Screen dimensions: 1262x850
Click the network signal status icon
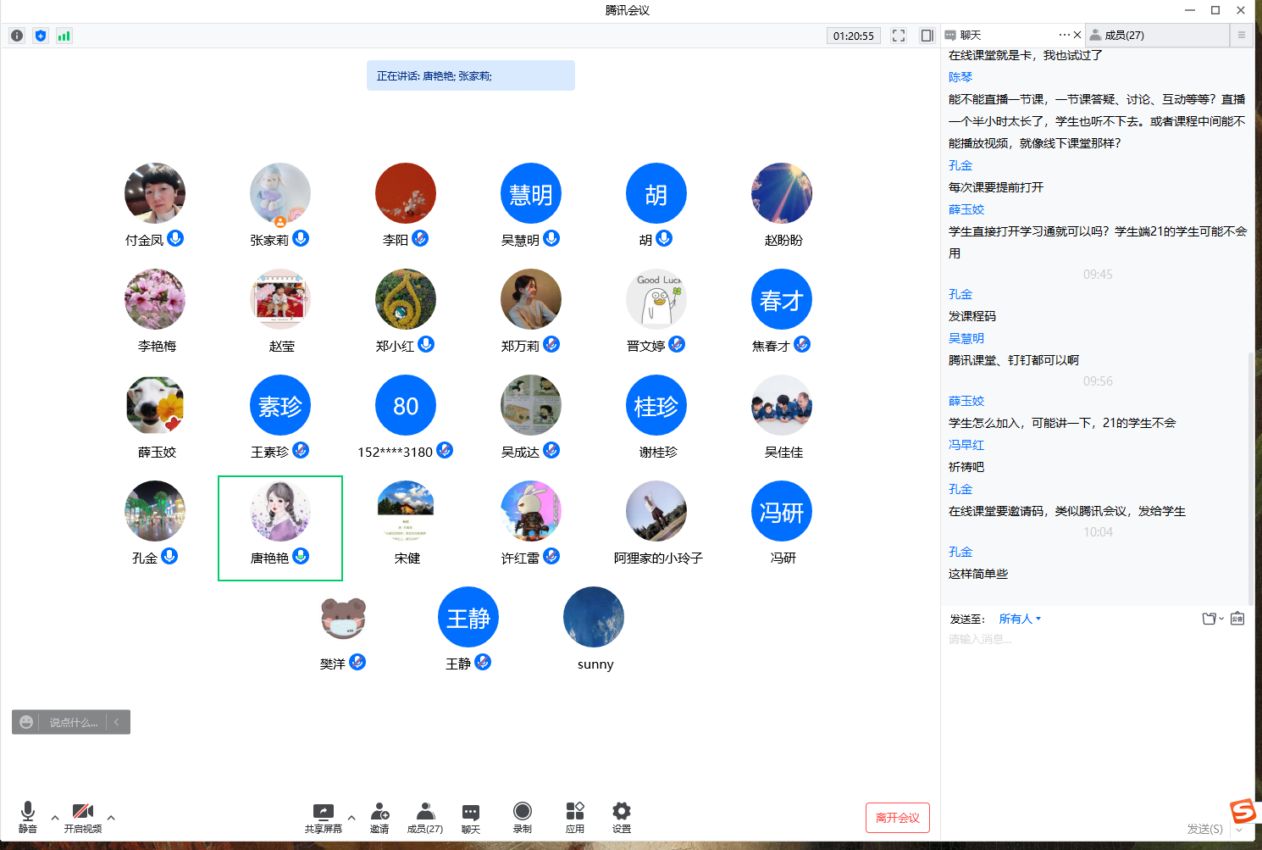pos(64,36)
